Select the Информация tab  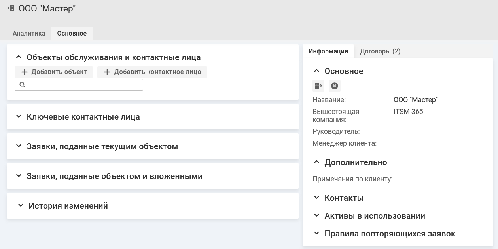pos(328,51)
